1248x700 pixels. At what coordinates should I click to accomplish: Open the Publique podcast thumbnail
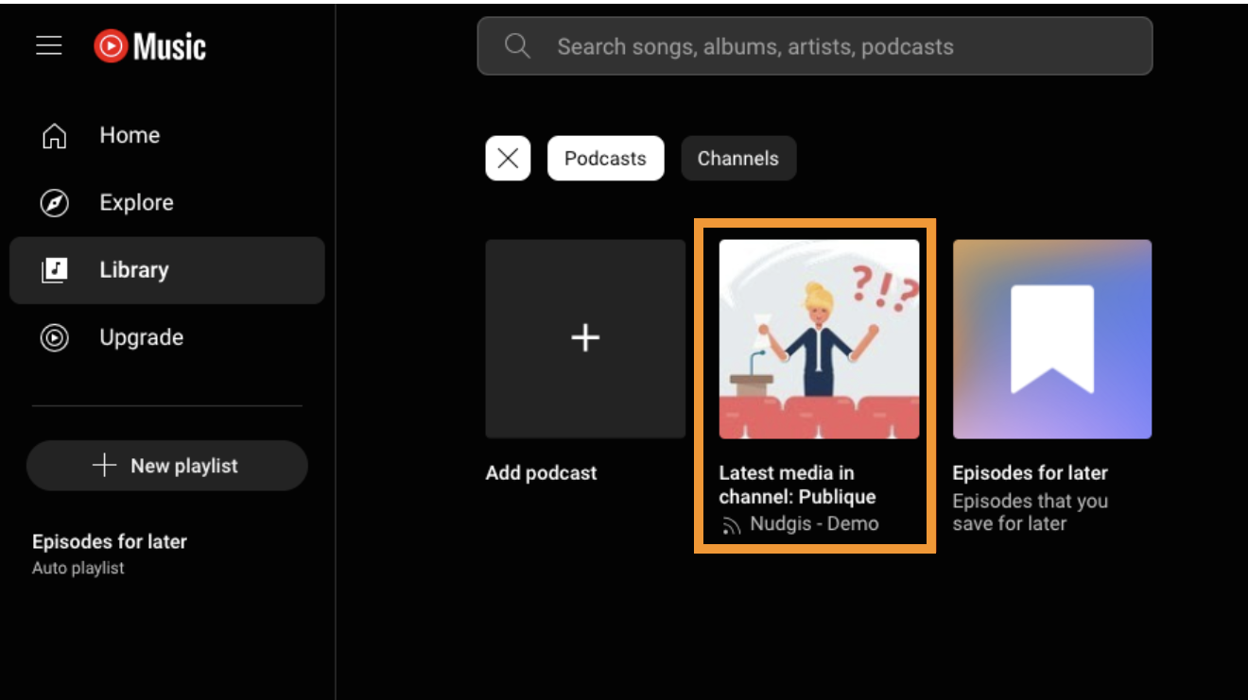click(819, 338)
